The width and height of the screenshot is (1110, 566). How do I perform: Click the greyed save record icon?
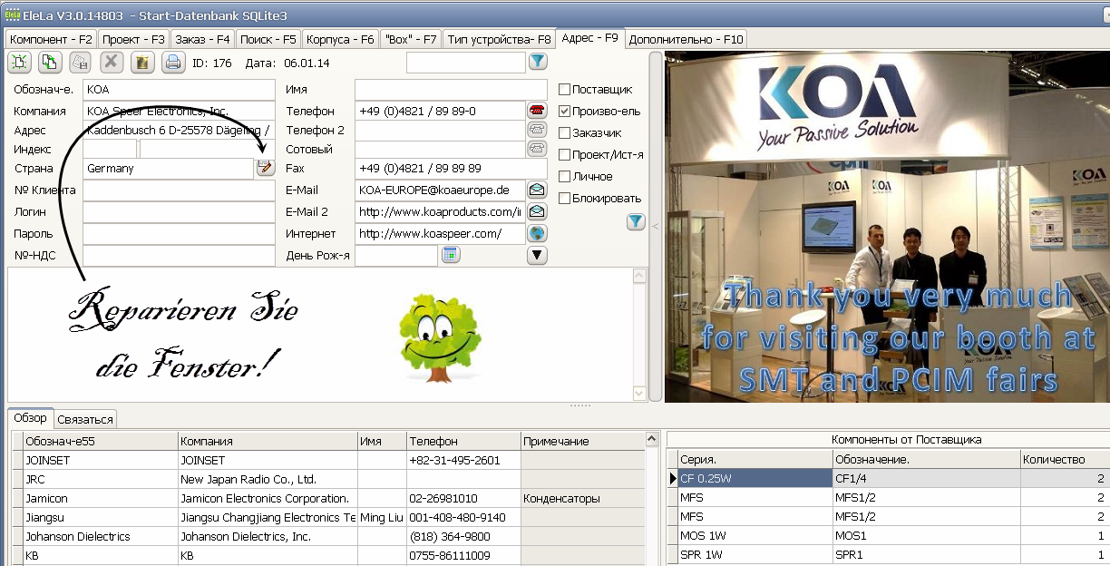pyautogui.click(x=81, y=62)
